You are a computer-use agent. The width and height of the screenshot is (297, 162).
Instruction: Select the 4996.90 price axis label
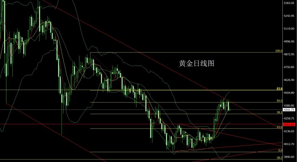click(289, 42)
